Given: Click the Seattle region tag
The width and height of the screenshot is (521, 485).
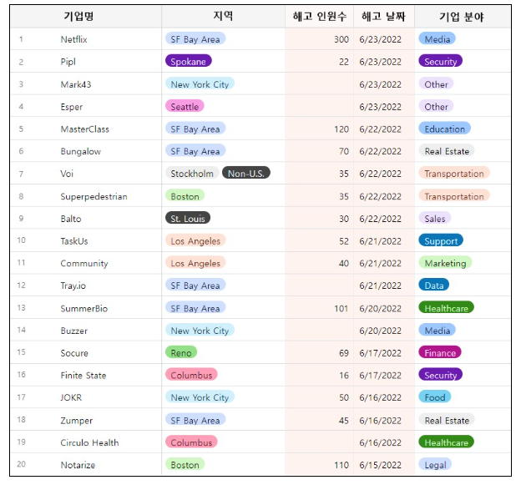Looking at the screenshot, I should (185, 106).
